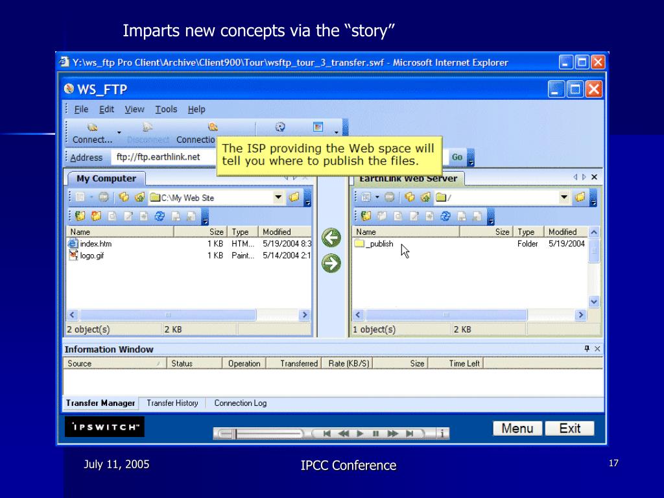Screen dimensions: 664x498
Task: Expand the C:\My Web Site path dropdown
Action: [278, 197]
